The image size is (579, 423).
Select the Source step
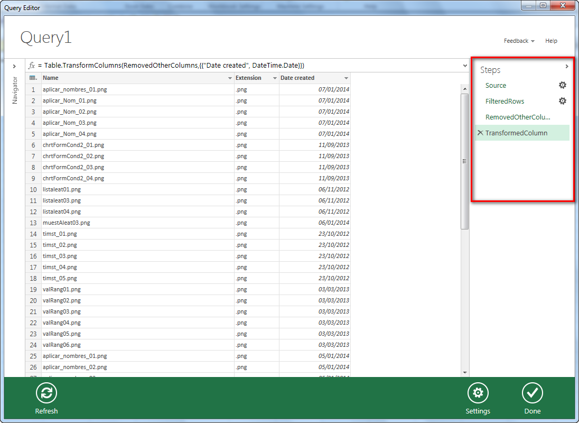pyautogui.click(x=496, y=85)
